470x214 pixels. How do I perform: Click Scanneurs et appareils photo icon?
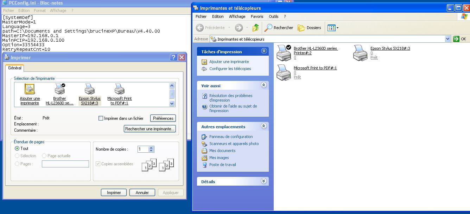(204, 144)
